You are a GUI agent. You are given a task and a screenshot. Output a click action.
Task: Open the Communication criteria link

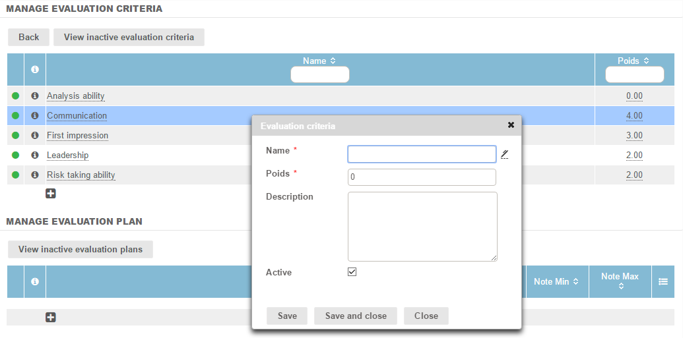77,116
